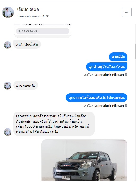Click the help icon beside the first Wannaluck Pilawan label
The width and height of the screenshot is (136, 182).
(126, 75)
